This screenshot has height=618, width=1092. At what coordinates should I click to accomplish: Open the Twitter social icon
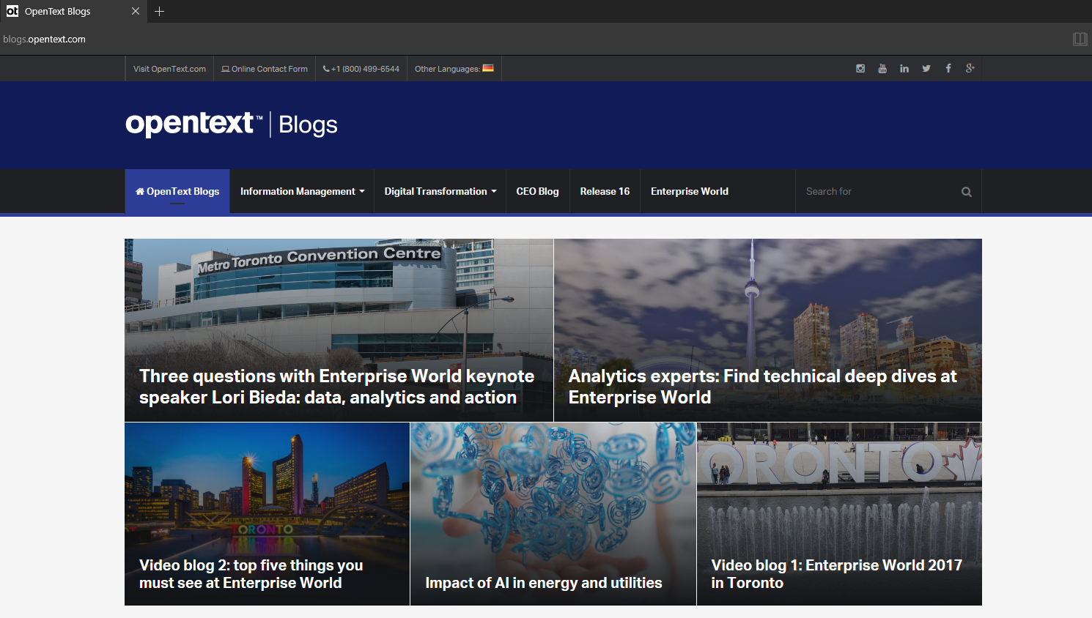coord(926,68)
